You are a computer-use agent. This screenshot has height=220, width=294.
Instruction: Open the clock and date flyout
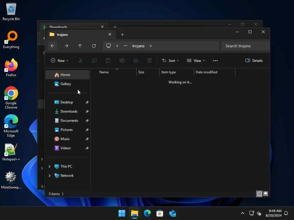(x=274, y=213)
